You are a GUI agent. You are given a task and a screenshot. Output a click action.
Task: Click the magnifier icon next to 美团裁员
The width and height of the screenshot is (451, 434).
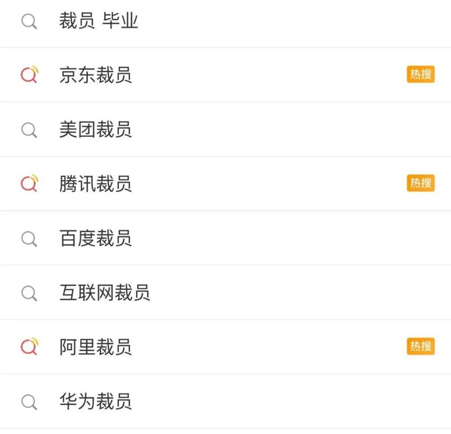coord(29,130)
